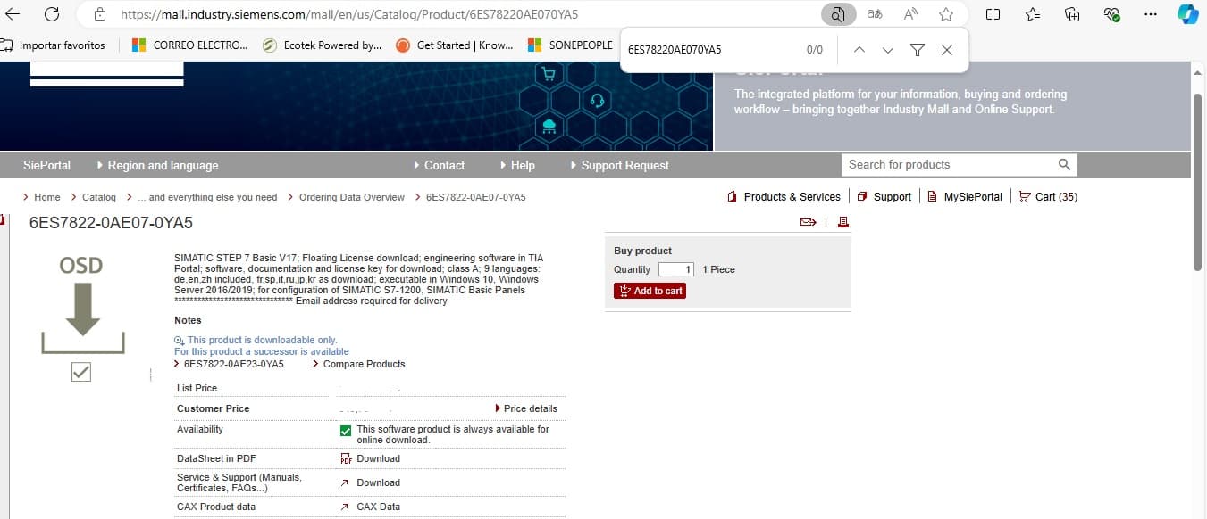
Task: Select SiePortal in the navigation bar
Action: 46,165
